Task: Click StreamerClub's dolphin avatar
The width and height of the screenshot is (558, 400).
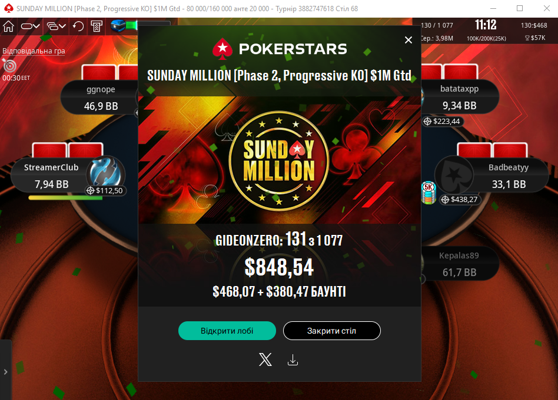Action: [x=106, y=173]
